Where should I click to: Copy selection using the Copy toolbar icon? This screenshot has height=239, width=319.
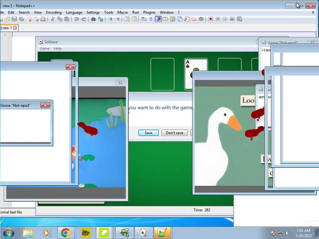click(60, 19)
